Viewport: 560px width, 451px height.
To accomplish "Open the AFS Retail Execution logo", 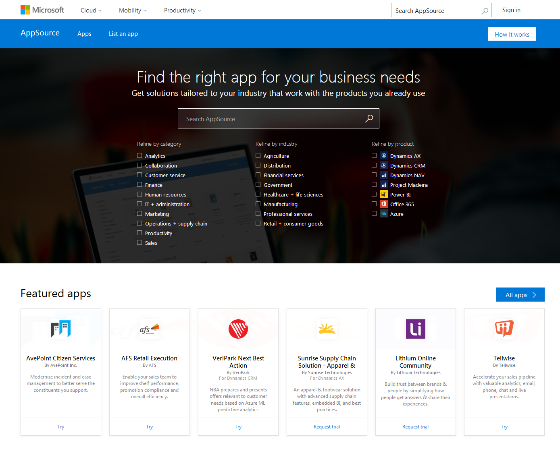I will tap(150, 329).
